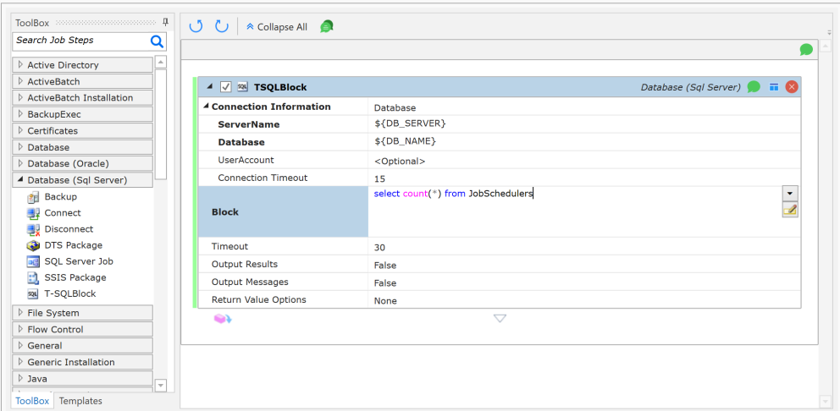Click the Output Messages False value
Image resolution: width=840 pixels, height=411 pixels.
pyautogui.click(x=385, y=283)
